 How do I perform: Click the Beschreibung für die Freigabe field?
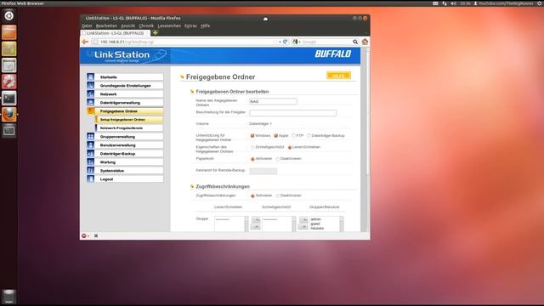292,113
